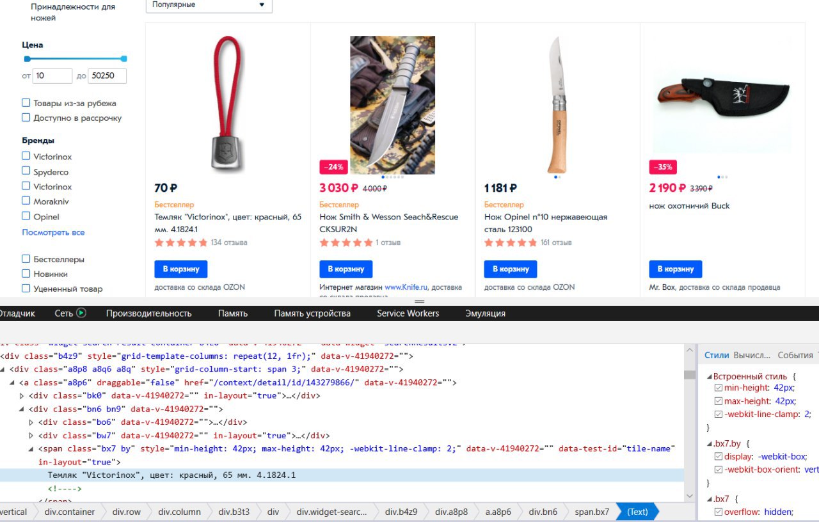819x522 pixels.
Task: Select the Opinel brand checkbox
Action: pos(26,216)
